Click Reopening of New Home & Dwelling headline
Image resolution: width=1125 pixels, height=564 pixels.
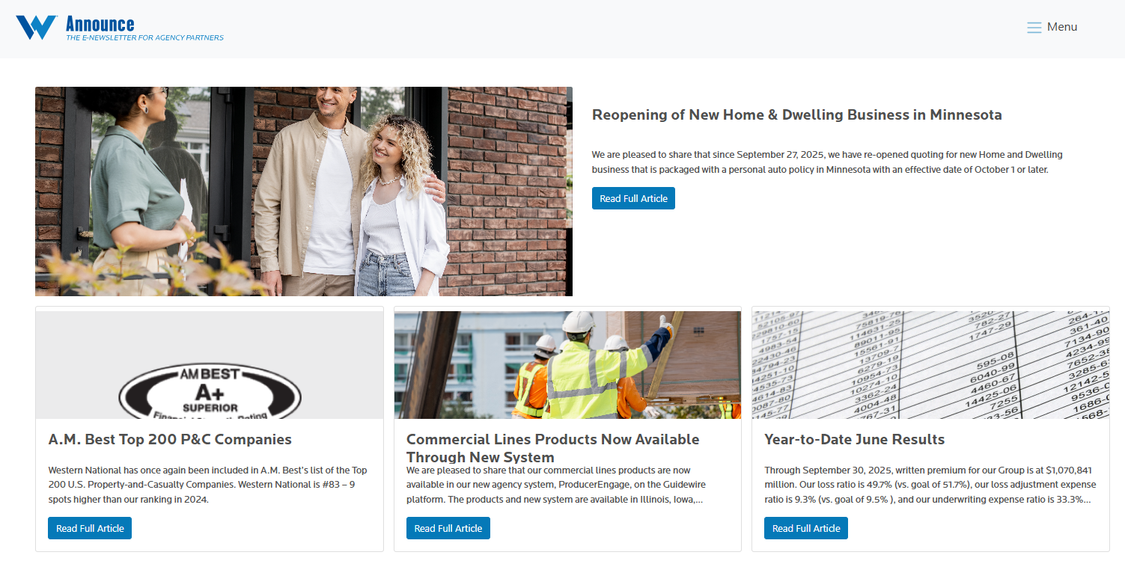(x=796, y=115)
